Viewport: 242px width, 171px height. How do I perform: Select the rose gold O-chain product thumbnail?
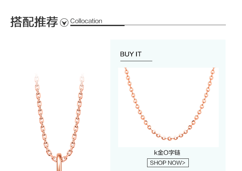click(168, 107)
